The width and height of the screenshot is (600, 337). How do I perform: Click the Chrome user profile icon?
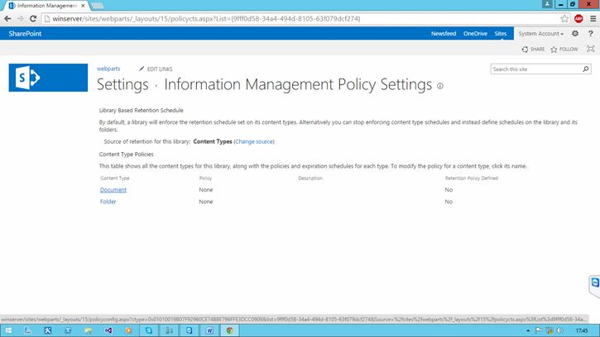547,4
